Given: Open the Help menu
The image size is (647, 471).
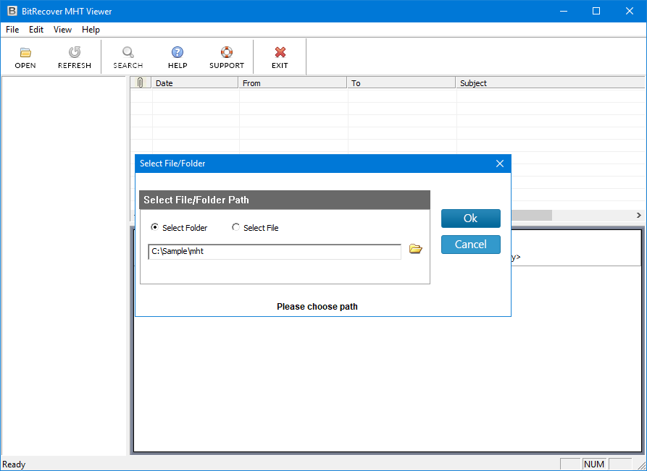Looking at the screenshot, I should 91,30.
